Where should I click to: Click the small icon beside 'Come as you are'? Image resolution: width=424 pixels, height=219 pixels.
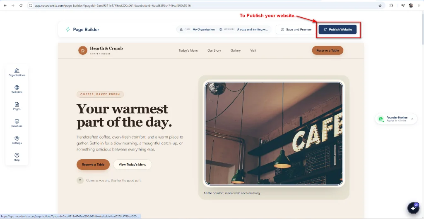pos(80,180)
